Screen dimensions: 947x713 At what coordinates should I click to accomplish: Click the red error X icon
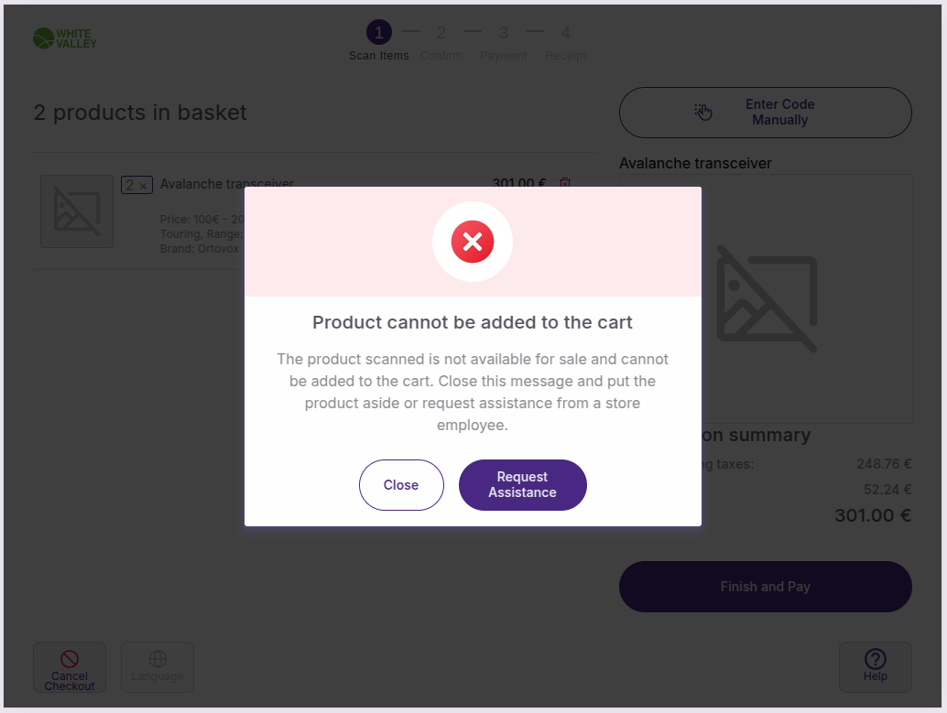click(x=473, y=242)
